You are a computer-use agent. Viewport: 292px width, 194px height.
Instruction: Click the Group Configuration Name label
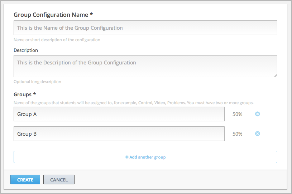[51, 15]
